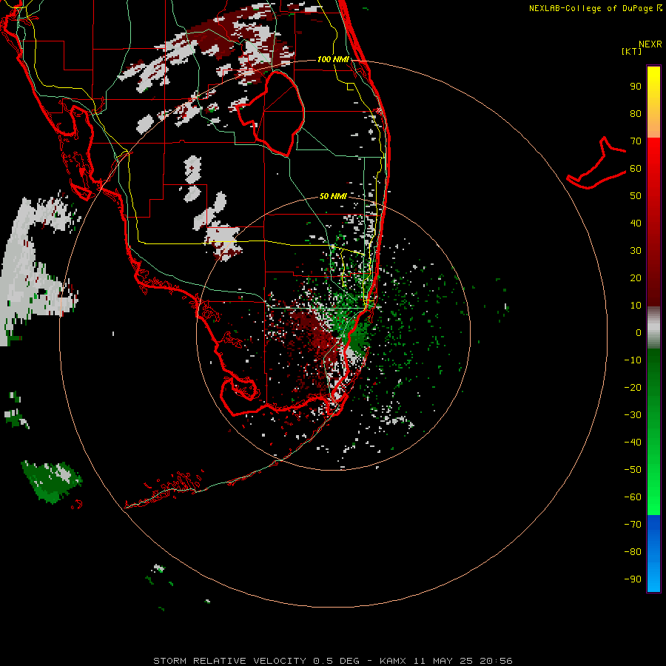This screenshot has width=666, height=666.
Task: Click the 60 value on velocity scale
Action: click(x=636, y=169)
